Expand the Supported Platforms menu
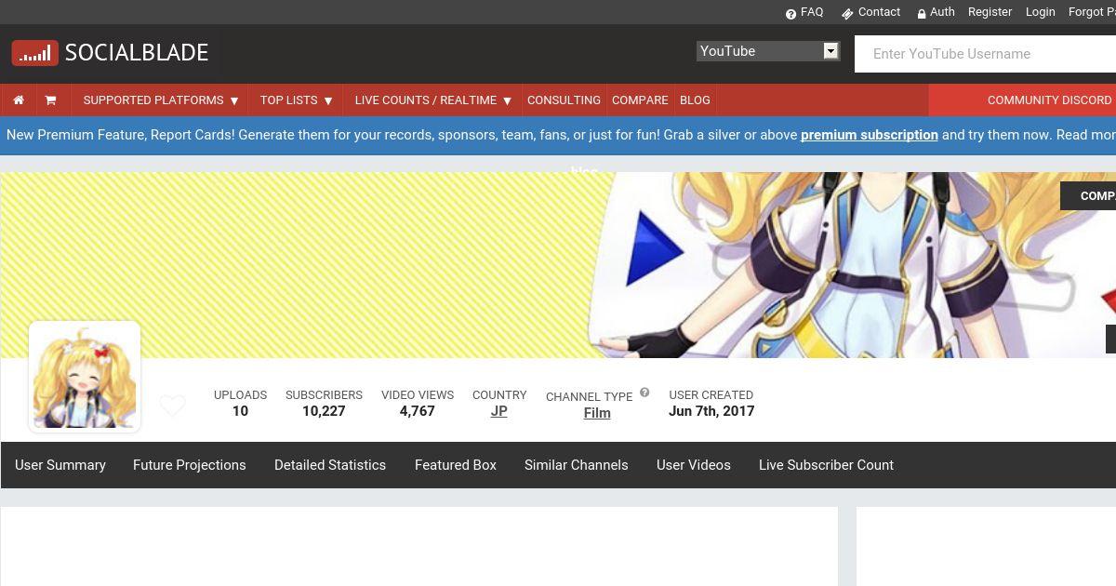The height and width of the screenshot is (586, 1116). tap(161, 100)
